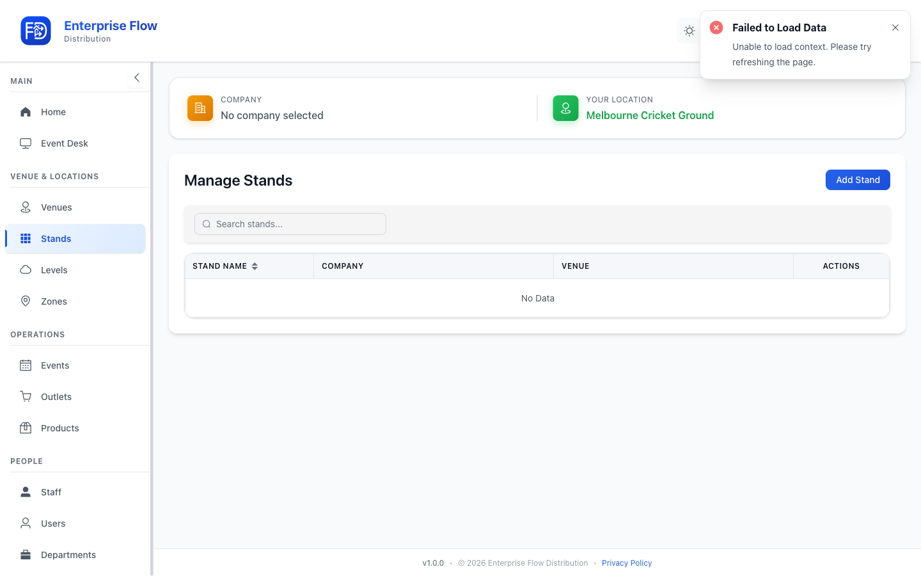Sort the table by the Stand Name arrows
Viewport: 921px width, 576px height.
[255, 266]
